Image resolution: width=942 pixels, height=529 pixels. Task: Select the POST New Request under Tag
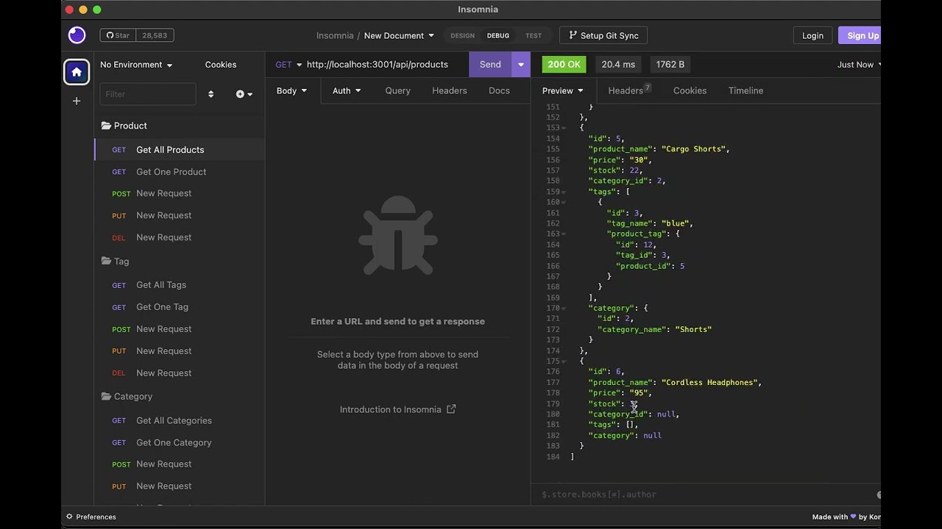point(180,329)
